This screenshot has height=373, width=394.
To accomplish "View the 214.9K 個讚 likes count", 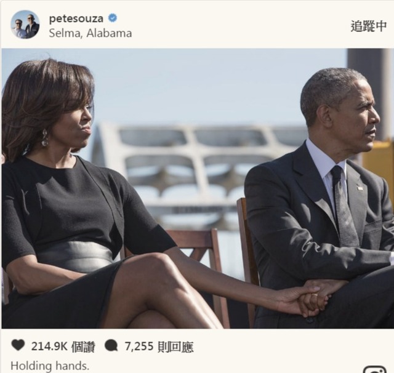I will [x=63, y=347].
